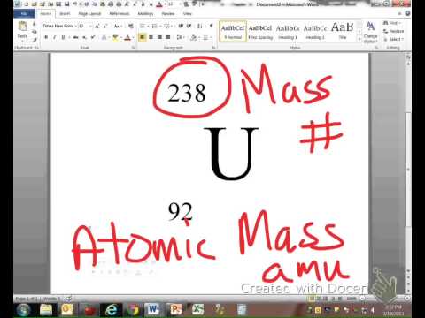Switch to the Review tab

tap(168, 14)
